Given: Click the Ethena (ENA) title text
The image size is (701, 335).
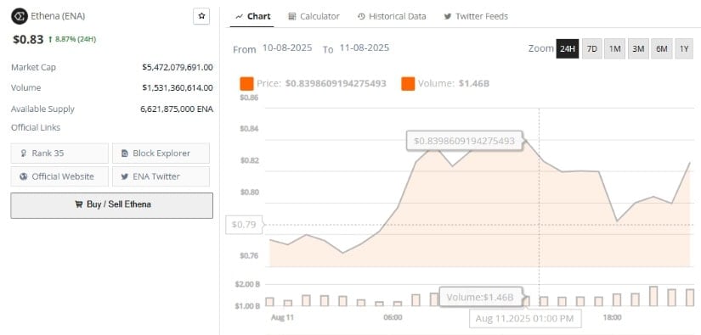Looking at the screenshot, I should [58, 16].
